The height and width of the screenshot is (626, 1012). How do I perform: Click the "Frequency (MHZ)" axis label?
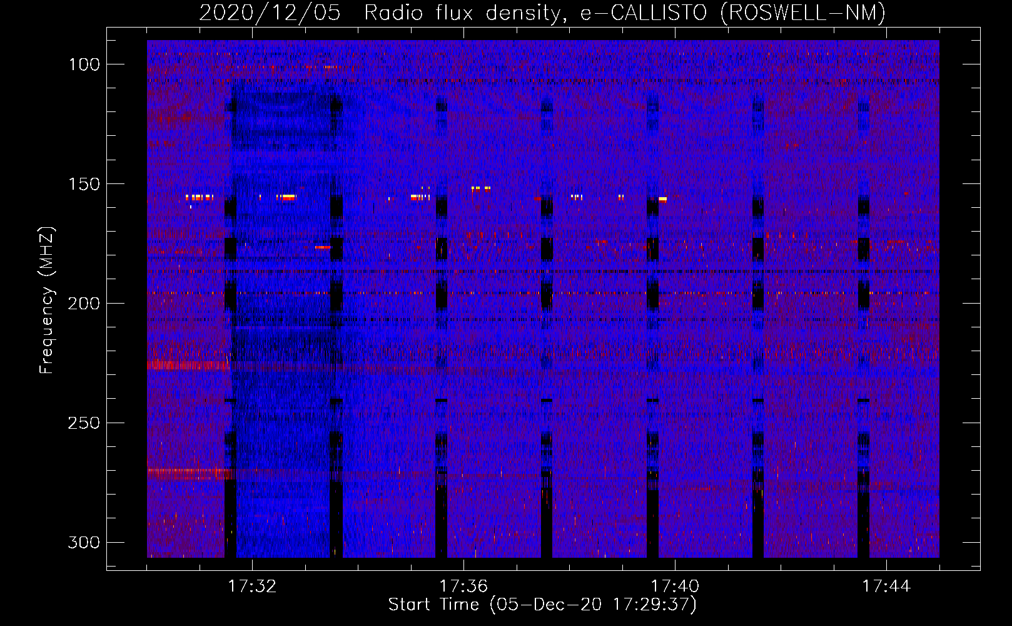[47, 300]
